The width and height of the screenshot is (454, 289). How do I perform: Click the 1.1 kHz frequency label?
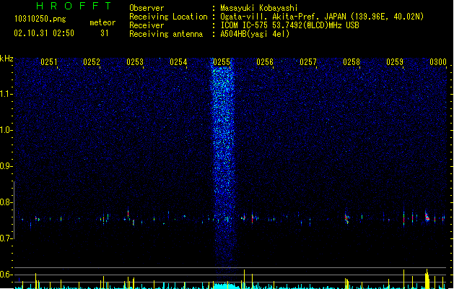(x=6, y=94)
